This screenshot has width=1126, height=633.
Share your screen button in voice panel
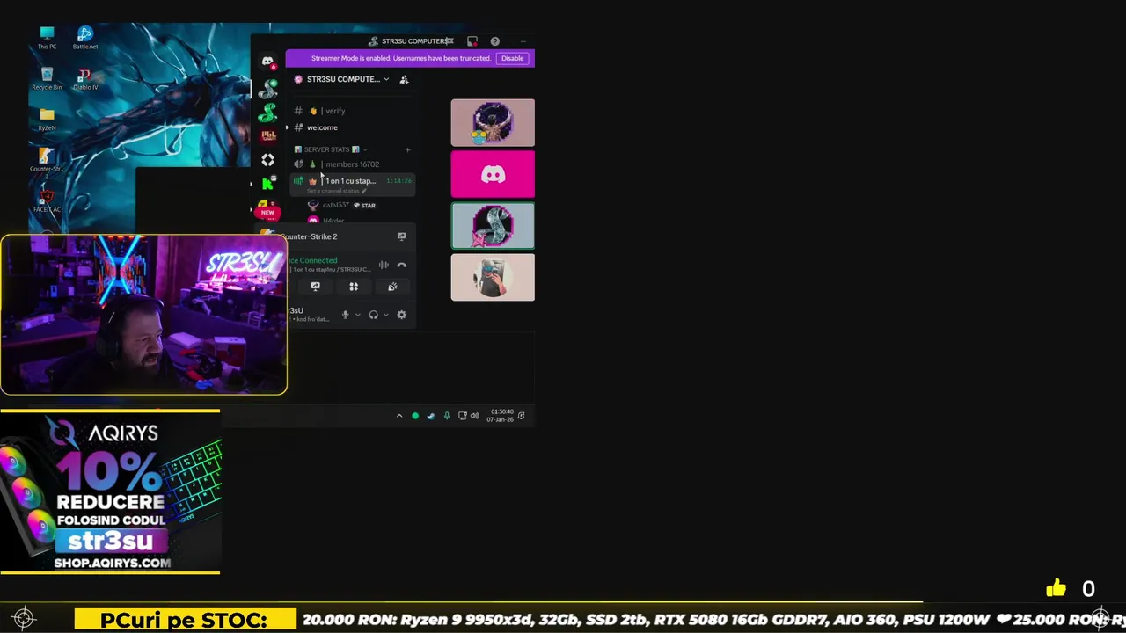tap(315, 287)
